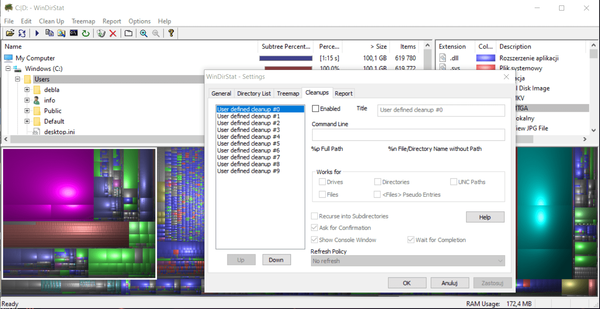Toggle the UNC Paths checkbox
This screenshot has height=309, width=600.
[454, 182]
